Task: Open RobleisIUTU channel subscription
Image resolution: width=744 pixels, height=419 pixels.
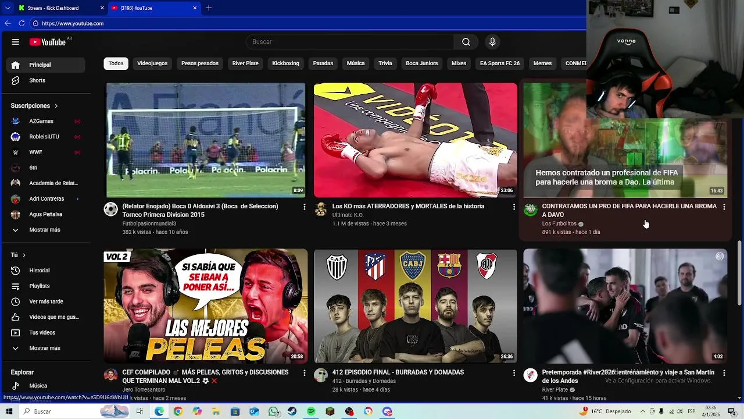Action: tap(45, 137)
